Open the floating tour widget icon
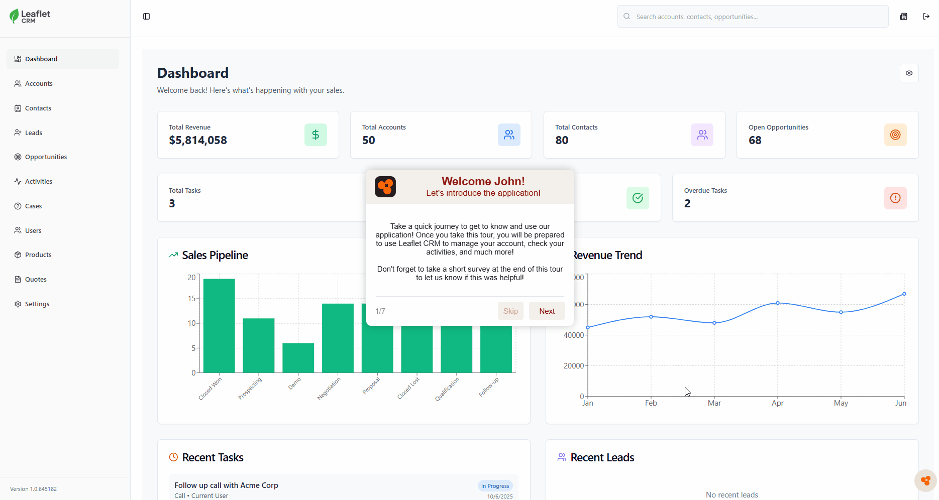Viewport: 939px width, 500px height. (x=925, y=480)
